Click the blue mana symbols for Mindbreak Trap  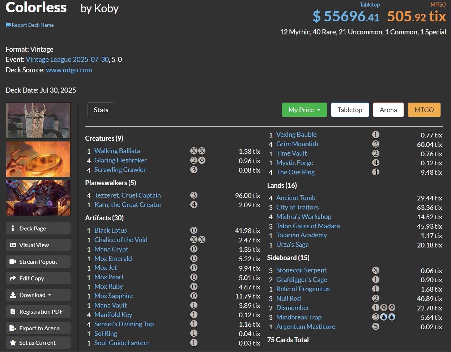click(388, 317)
